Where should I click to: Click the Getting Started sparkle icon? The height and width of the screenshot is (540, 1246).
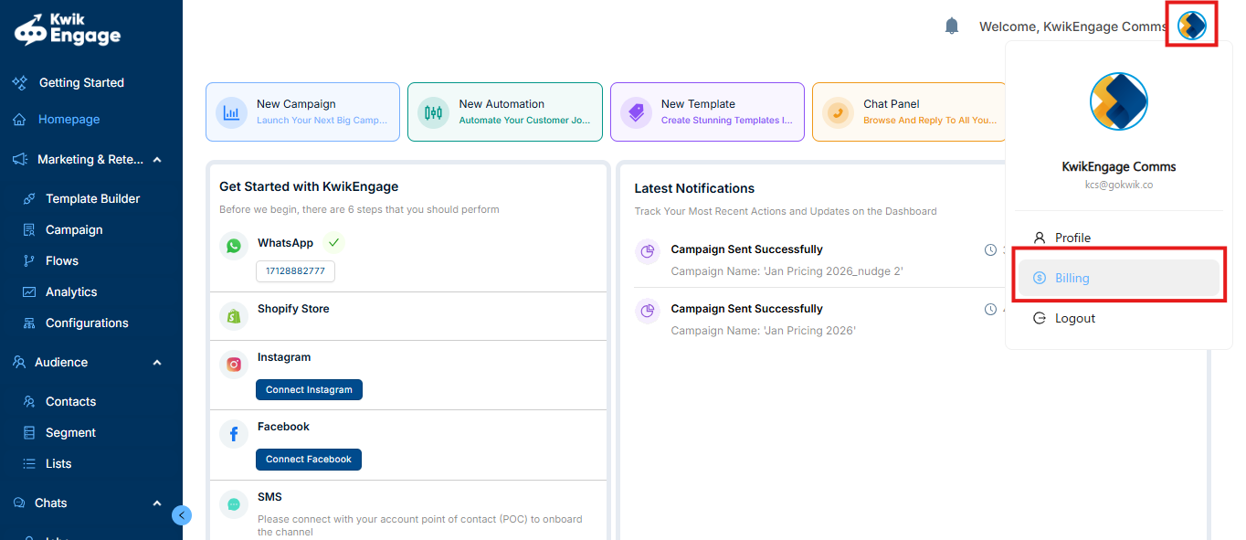[x=20, y=82]
